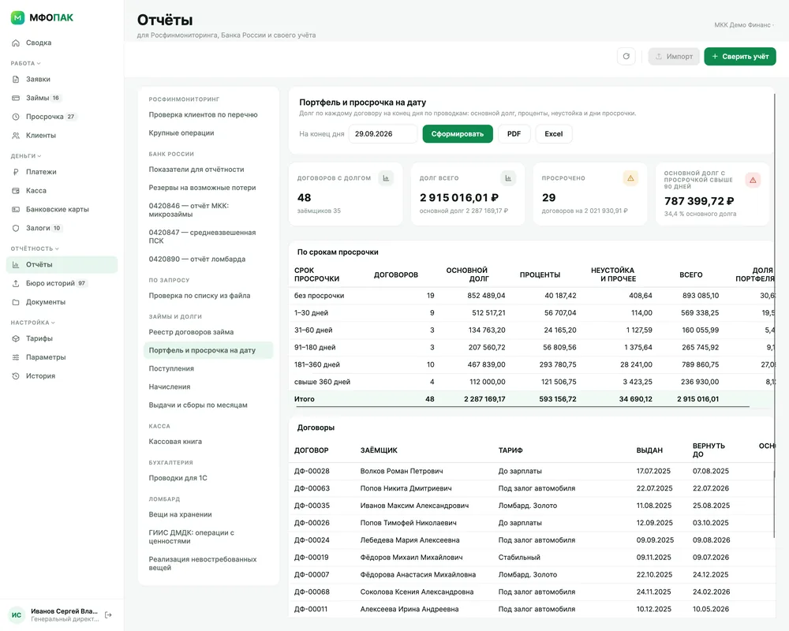Click the Итого row total 2 915 016,01
The image size is (789, 631).
pyautogui.click(x=698, y=399)
